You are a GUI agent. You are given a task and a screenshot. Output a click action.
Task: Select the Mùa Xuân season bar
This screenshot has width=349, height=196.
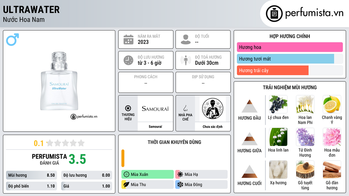point(148,175)
